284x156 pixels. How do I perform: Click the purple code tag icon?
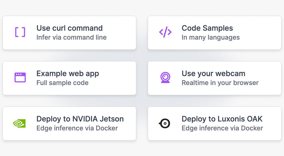[x=165, y=32]
